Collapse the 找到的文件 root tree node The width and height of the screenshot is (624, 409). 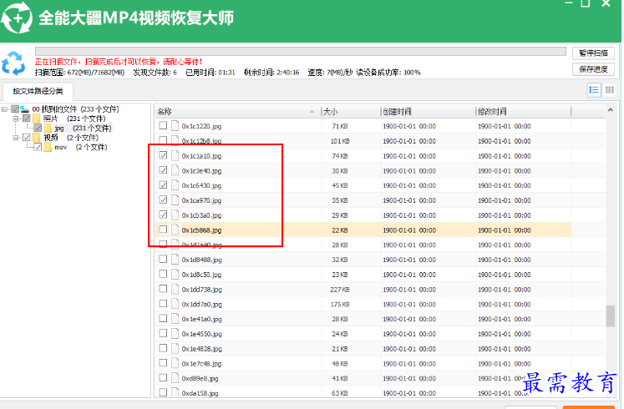tap(4, 109)
